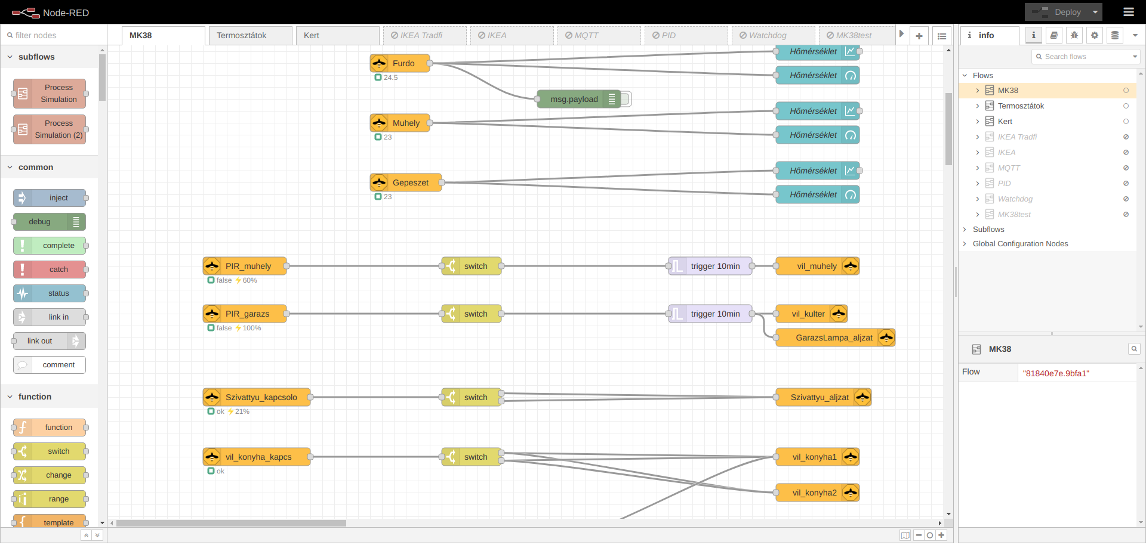Open the sidebar tabs dropdown arrow
This screenshot has width=1146, height=545.
1135,35
